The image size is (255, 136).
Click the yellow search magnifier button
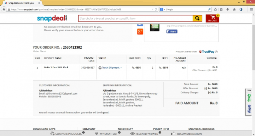click(197, 18)
